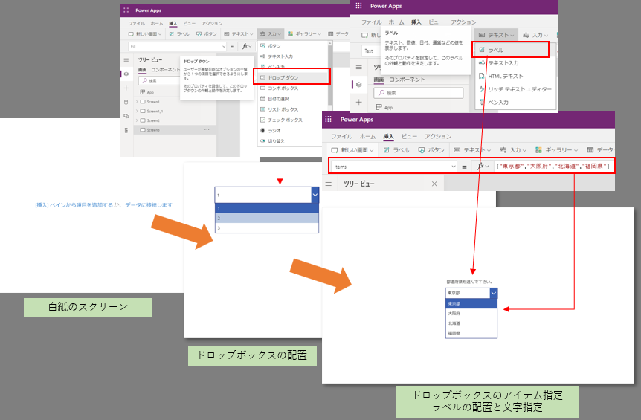
Task: Choose チェック ボックス in the 入力 menu
Action: [x=282, y=120]
